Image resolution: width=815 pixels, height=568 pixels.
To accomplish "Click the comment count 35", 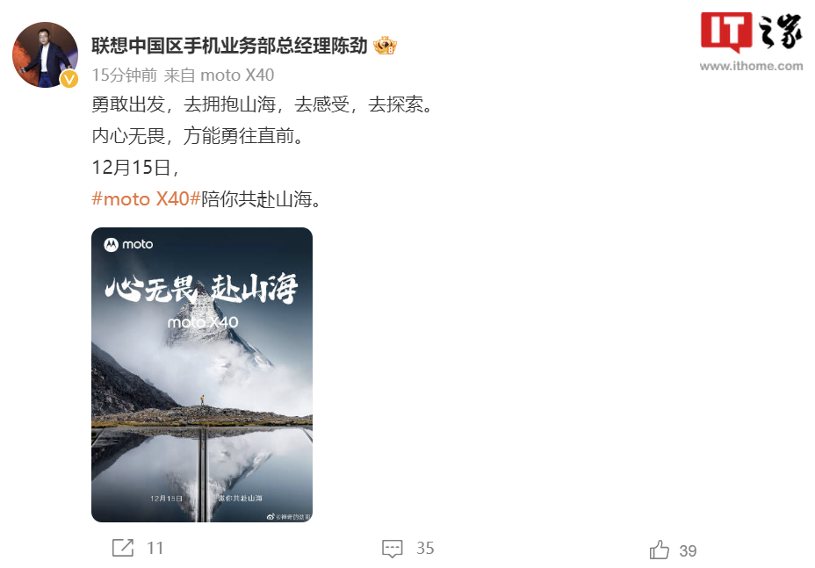I will click(x=425, y=548).
